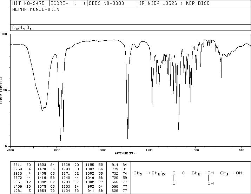Click the 720 peak table entry
The image size is (251, 194).
pos(119,178)
